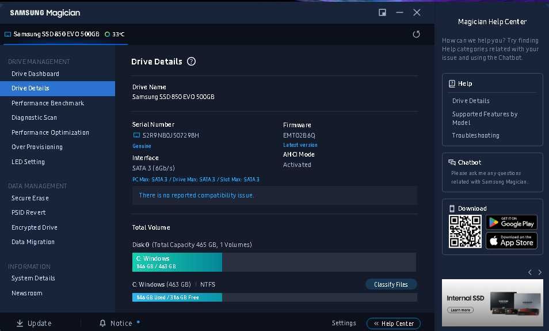Viewport: 549px width, 331px height.
Task: Click the refresh icon in drive bar
Action: coord(416,34)
